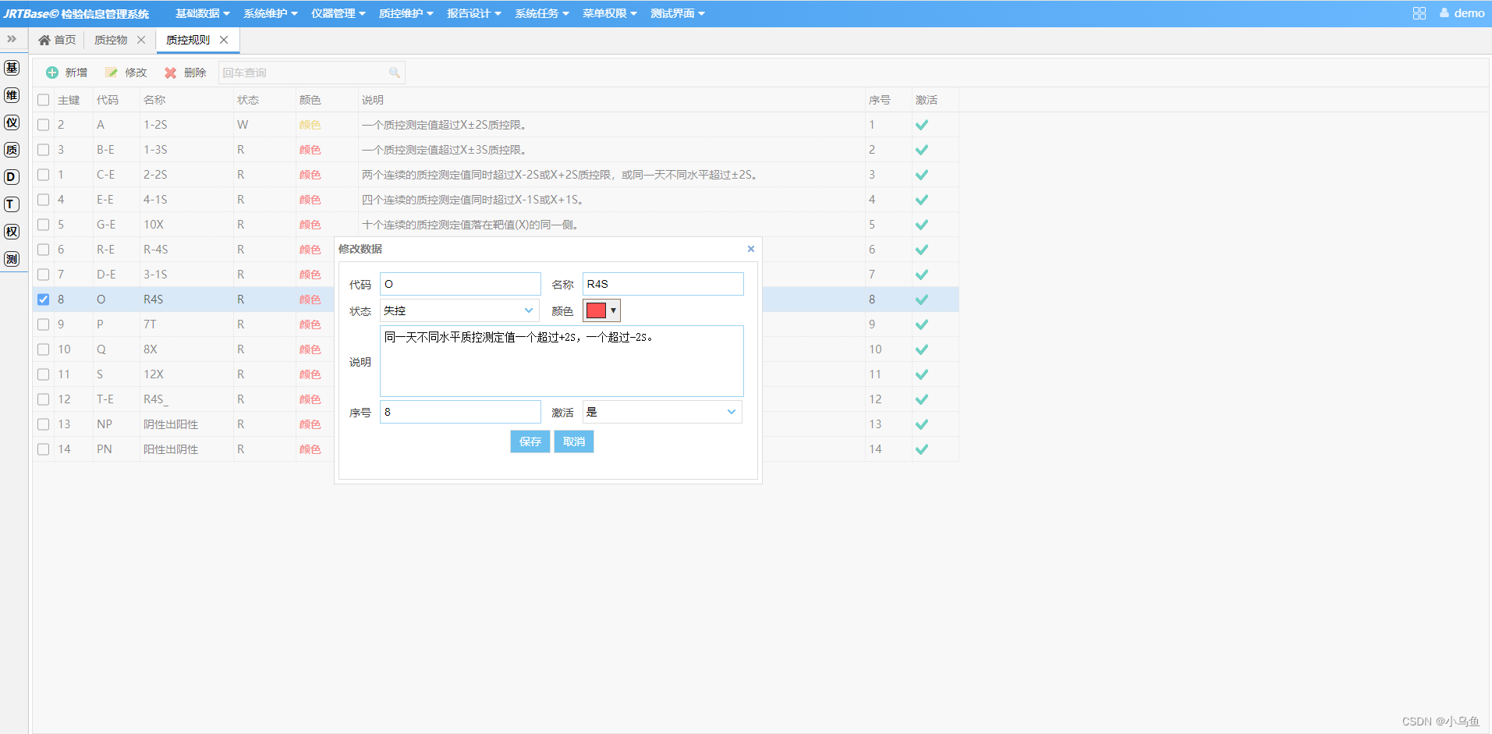Screen dimensions: 1492x734
Task: Click the 序号 input field with 8
Action: [x=460, y=412]
